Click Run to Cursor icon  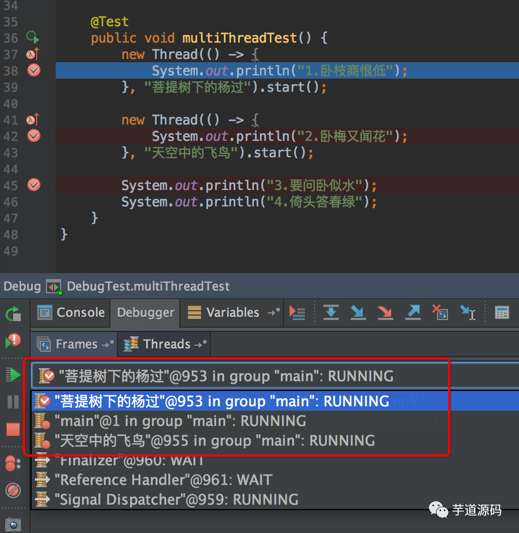coord(468,312)
